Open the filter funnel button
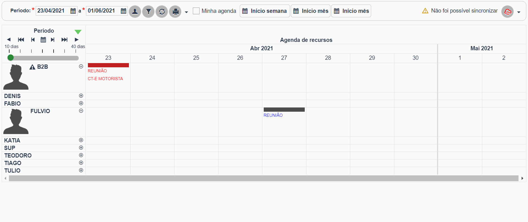The height and width of the screenshot is (222, 528). coord(148,11)
